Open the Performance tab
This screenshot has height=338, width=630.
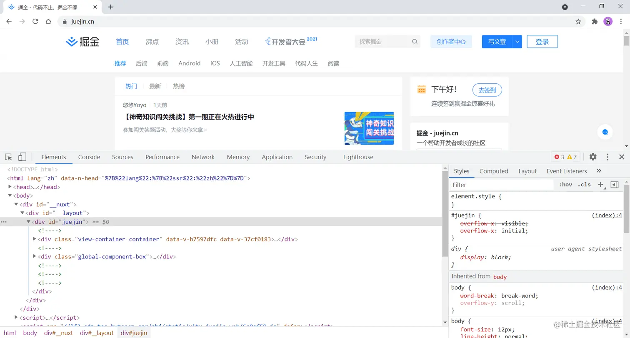162,157
